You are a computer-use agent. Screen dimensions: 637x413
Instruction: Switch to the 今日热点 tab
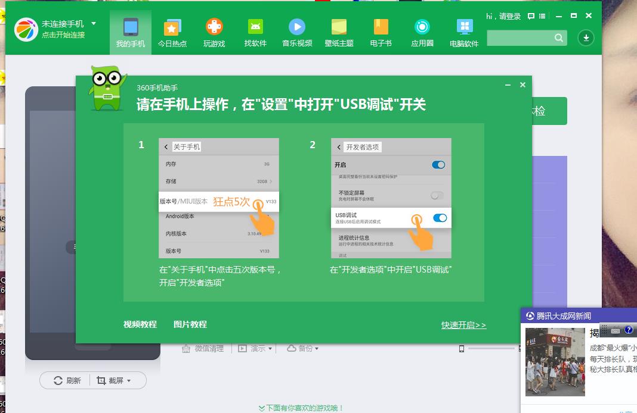[172, 32]
